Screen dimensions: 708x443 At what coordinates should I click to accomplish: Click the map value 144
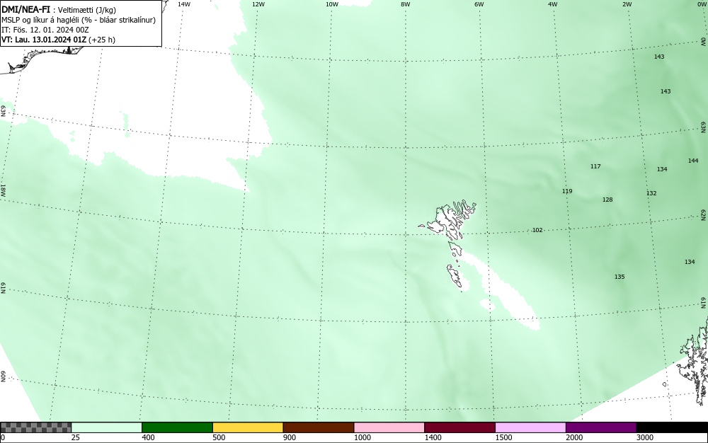tap(693, 161)
